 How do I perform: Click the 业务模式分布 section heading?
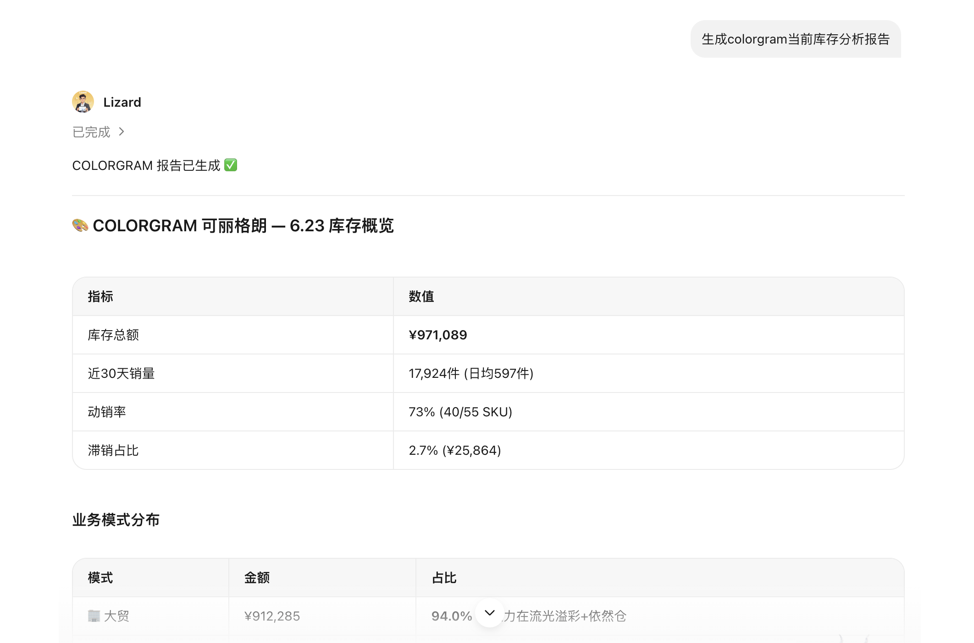click(116, 520)
